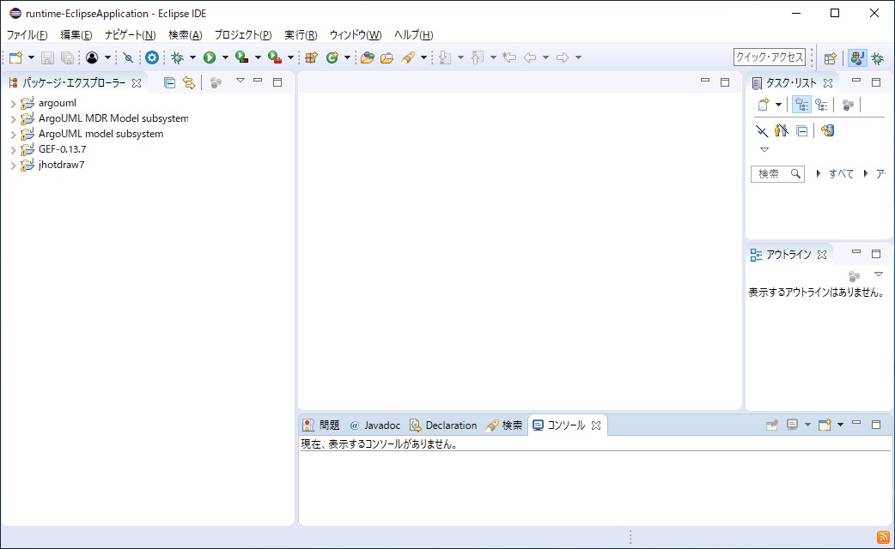Open the ナビゲート(N) menu
This screenshot has width=895, height=549.
(131, 35)
